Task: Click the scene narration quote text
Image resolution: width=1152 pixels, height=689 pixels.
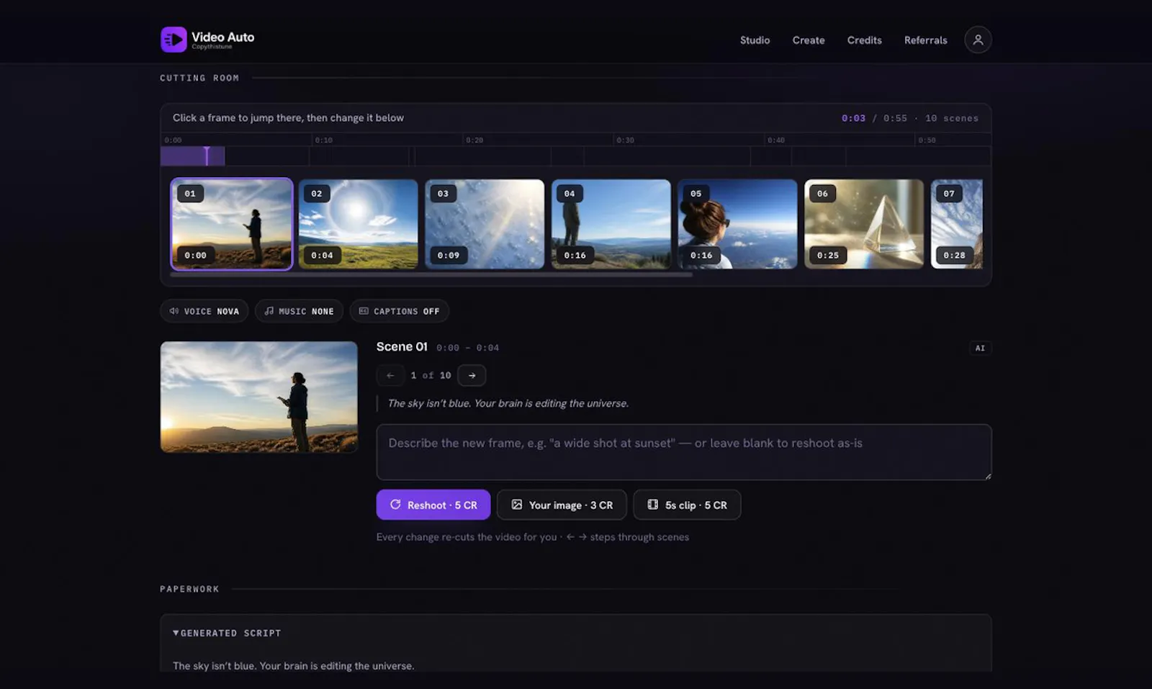Action: 508,403
